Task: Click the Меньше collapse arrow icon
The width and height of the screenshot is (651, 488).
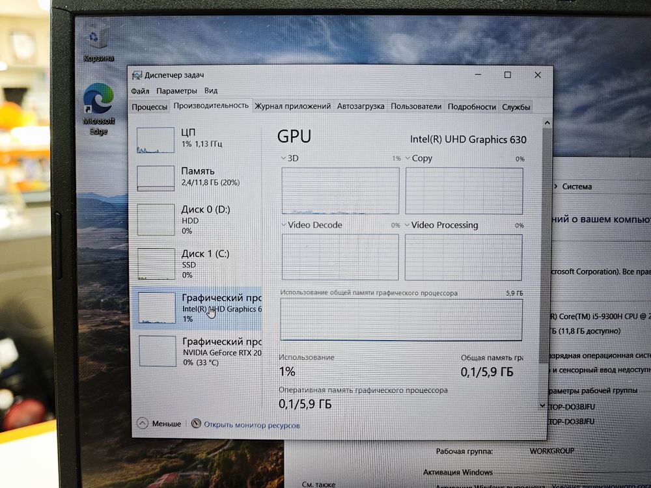Action: (x=143, y=424)
